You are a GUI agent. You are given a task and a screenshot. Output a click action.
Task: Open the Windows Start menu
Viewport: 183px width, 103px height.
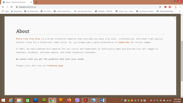pos(3,100)
